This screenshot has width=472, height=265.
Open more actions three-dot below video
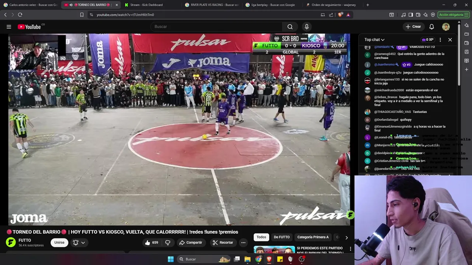(243, 243)
